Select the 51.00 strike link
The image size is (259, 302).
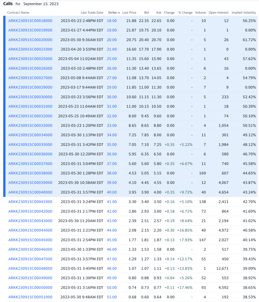112,297
